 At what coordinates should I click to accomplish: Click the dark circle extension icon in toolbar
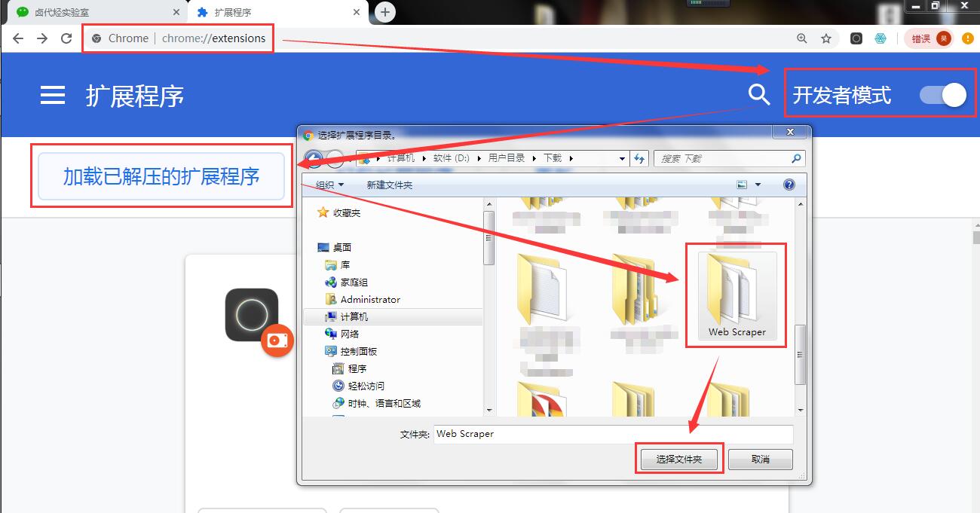856,38
